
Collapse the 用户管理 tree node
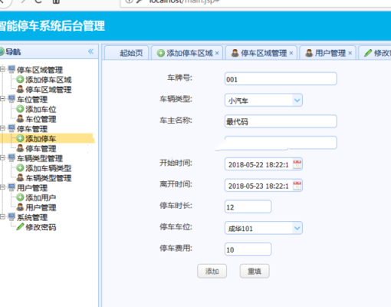point(2,187)
